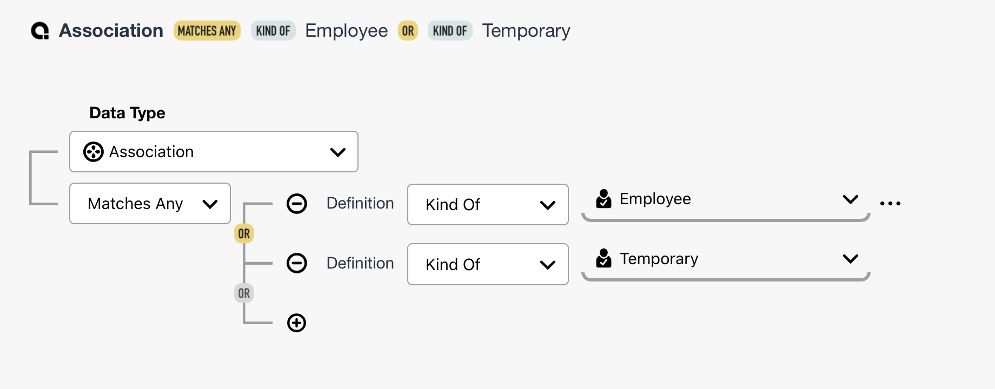Toggle the gray OR connector below Temporary
Screen dimensions: 995x389
[x=244, y=293]
